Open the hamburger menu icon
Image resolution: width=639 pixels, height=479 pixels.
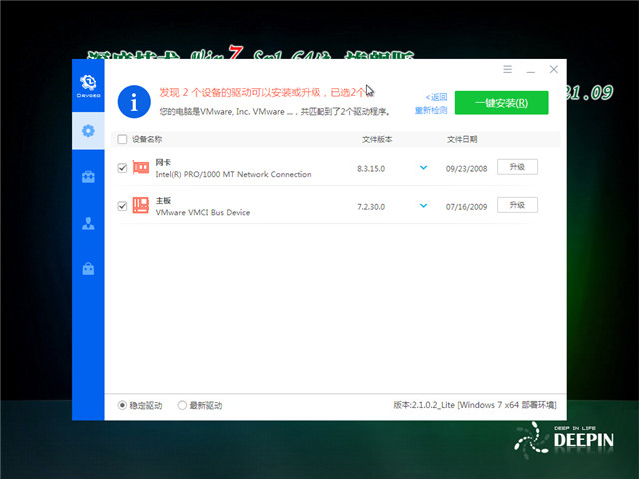pyautogui.click(x=507, y=69)
